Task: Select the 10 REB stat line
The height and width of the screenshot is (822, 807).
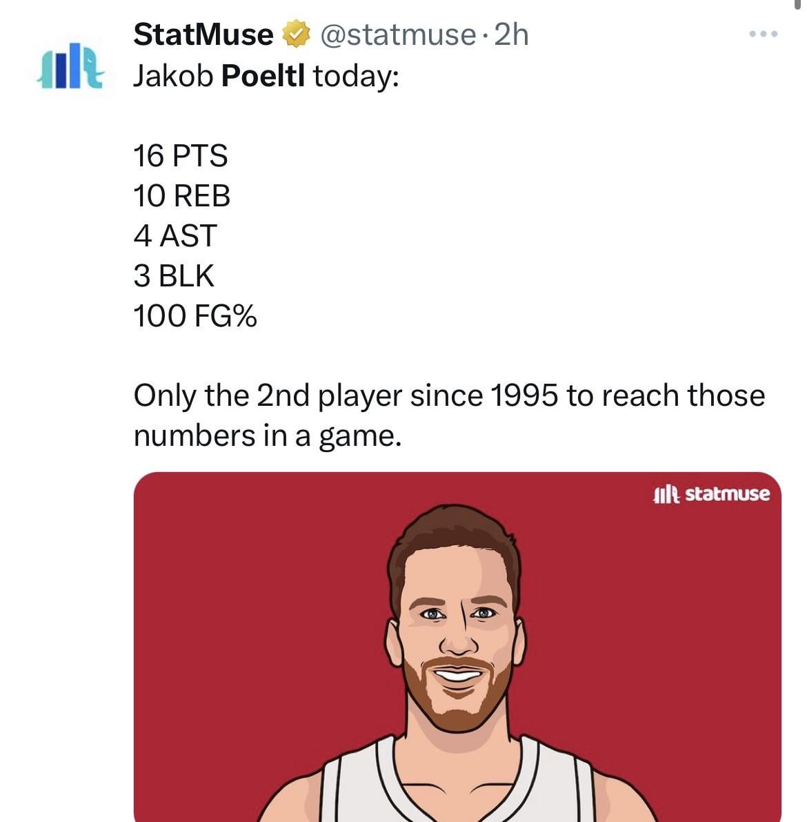Action: 181,196
